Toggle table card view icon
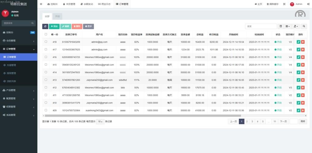The height and width of the screenshot is (153, 312). (x=281, y=26)
